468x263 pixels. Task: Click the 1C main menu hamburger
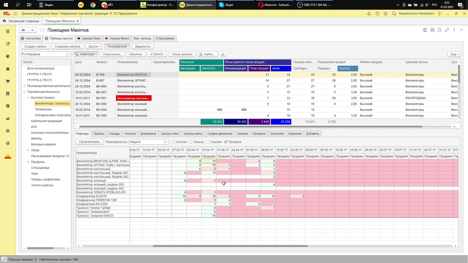point(15,13)
